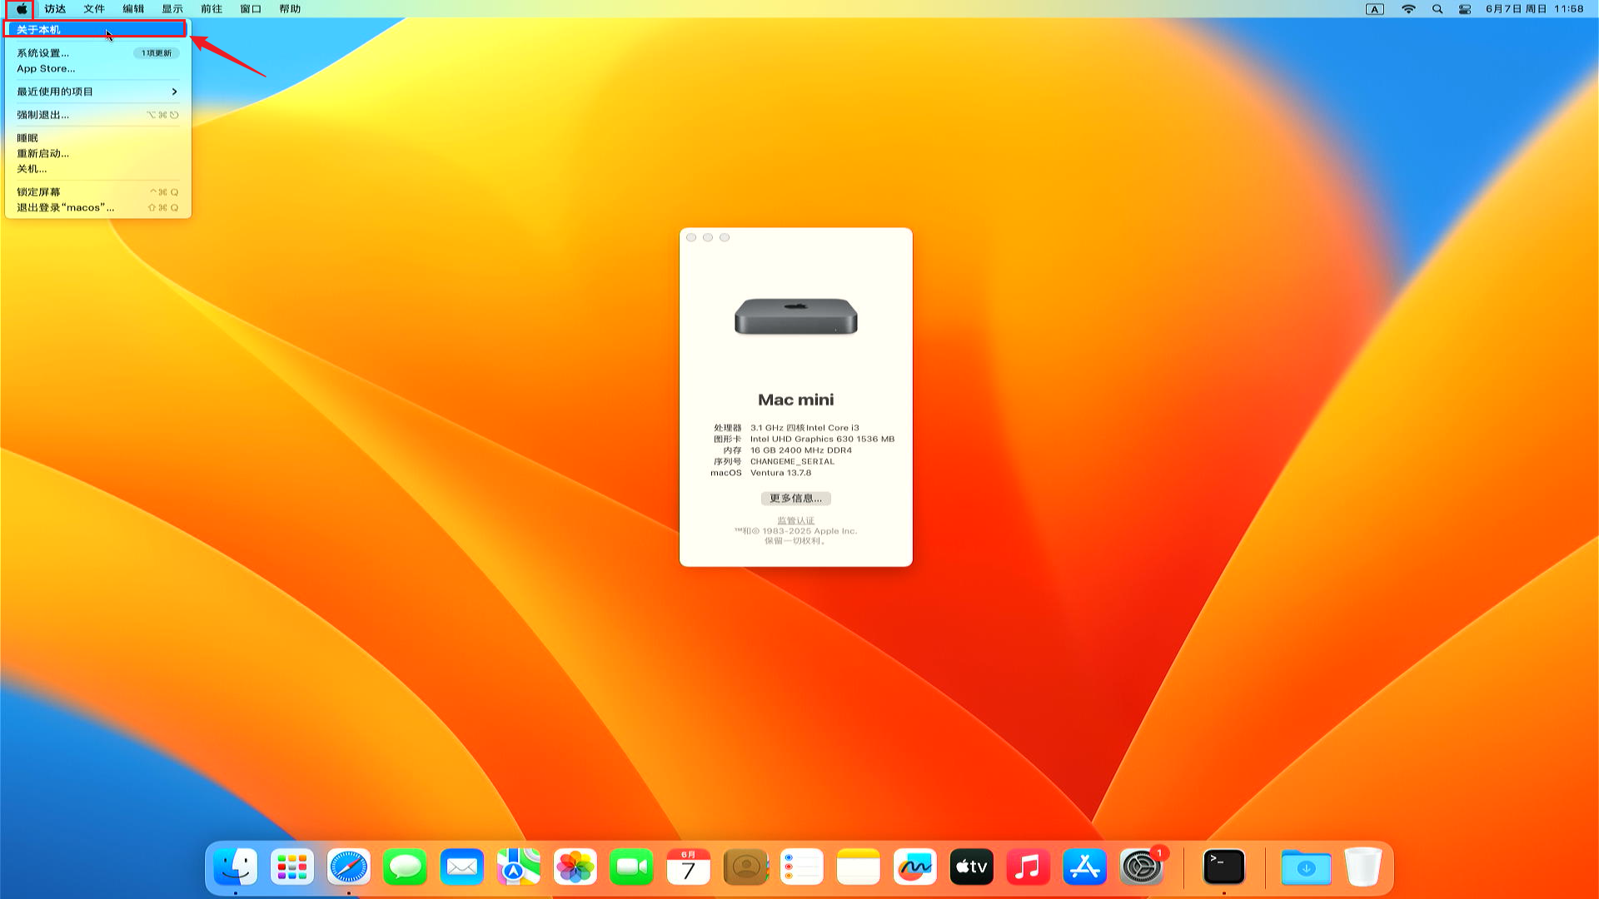The image size is (1599, 899).
Task: Click the Mac mini device image
Action: (x=795, y=316)
